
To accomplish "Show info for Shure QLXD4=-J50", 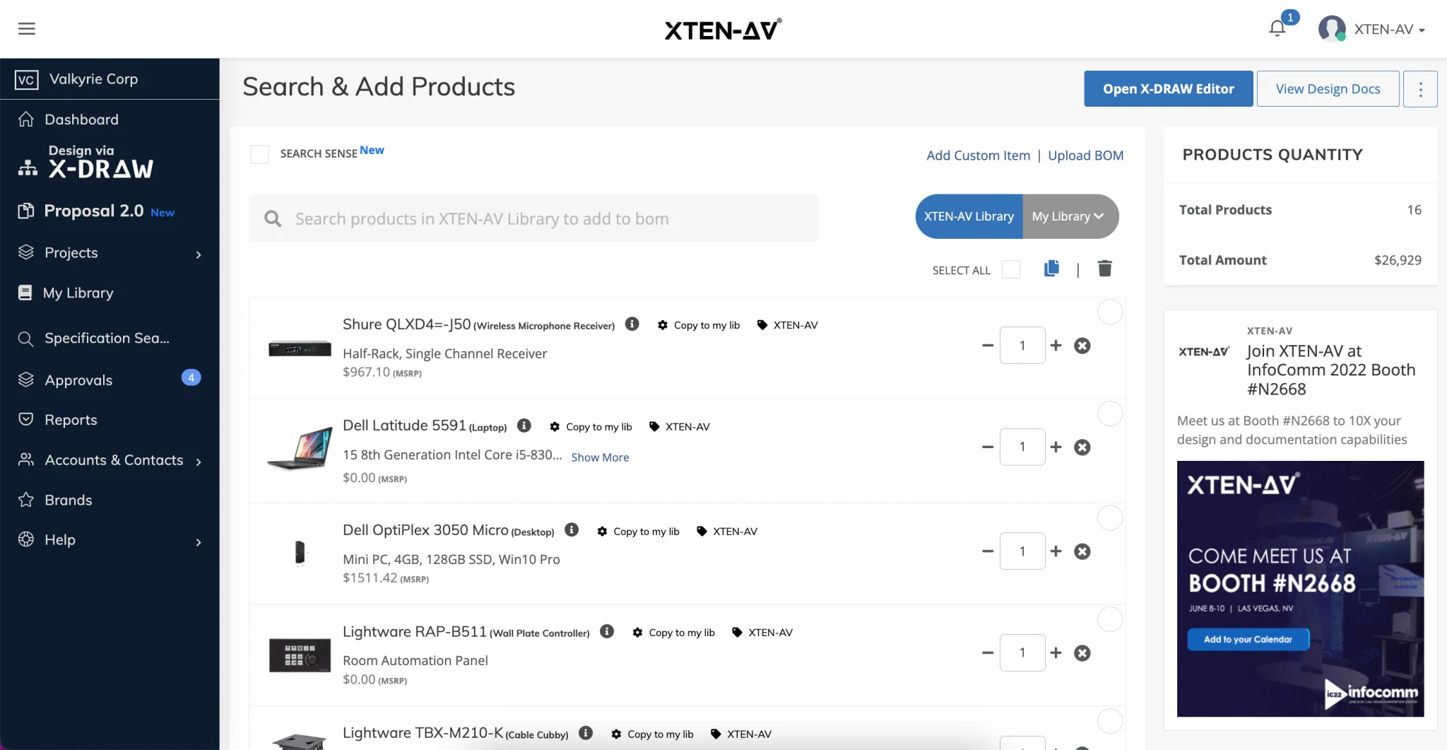I will click(632, 324).
